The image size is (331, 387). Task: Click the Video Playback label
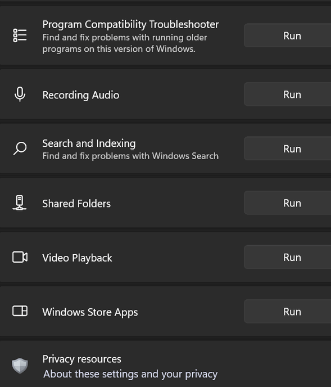[77, 258]
